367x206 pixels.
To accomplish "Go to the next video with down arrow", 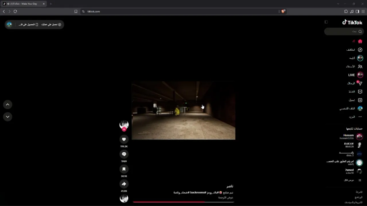I will click(8, 117).
